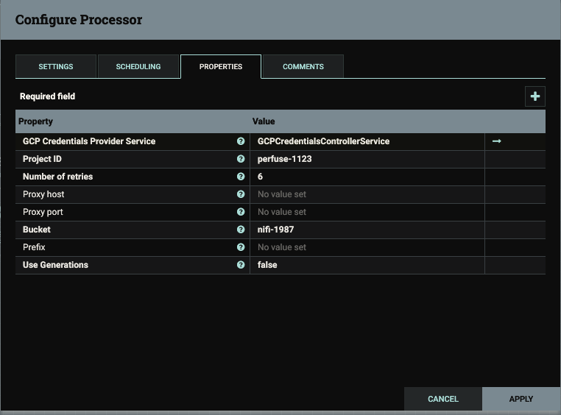Image resolution: width=561 pixels, height=415 pixels.
Task: Open GCPCredentialsControllerService value selector
Action: point(367,141)
